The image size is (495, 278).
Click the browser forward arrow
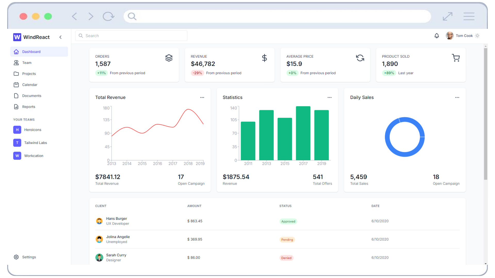coord(91,16)
